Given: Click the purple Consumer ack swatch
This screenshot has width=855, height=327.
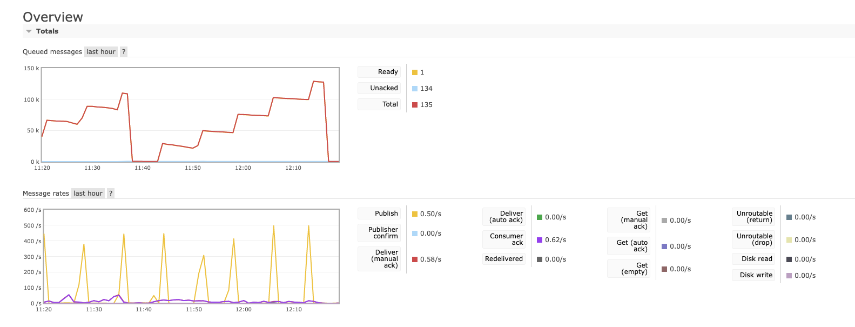Looking at the screenshot, I should [x=540, y=240].
